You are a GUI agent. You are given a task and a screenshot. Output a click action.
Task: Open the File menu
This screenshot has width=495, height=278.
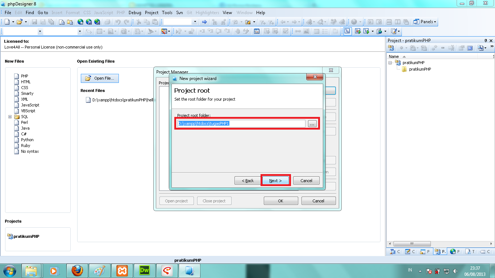(x=8, y=13)
